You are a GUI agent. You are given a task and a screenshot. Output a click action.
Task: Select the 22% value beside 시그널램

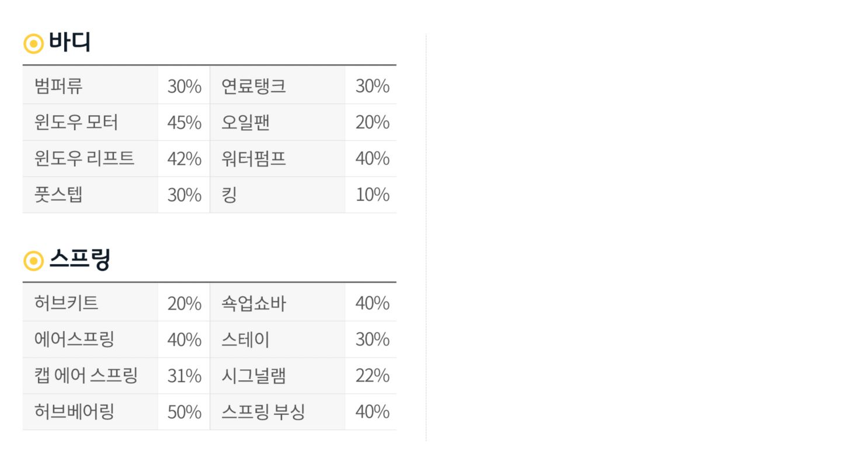(x=372, y=375)
